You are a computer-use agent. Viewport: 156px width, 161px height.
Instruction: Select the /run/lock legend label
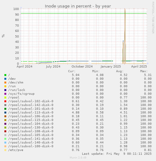(x=17, y=90)
